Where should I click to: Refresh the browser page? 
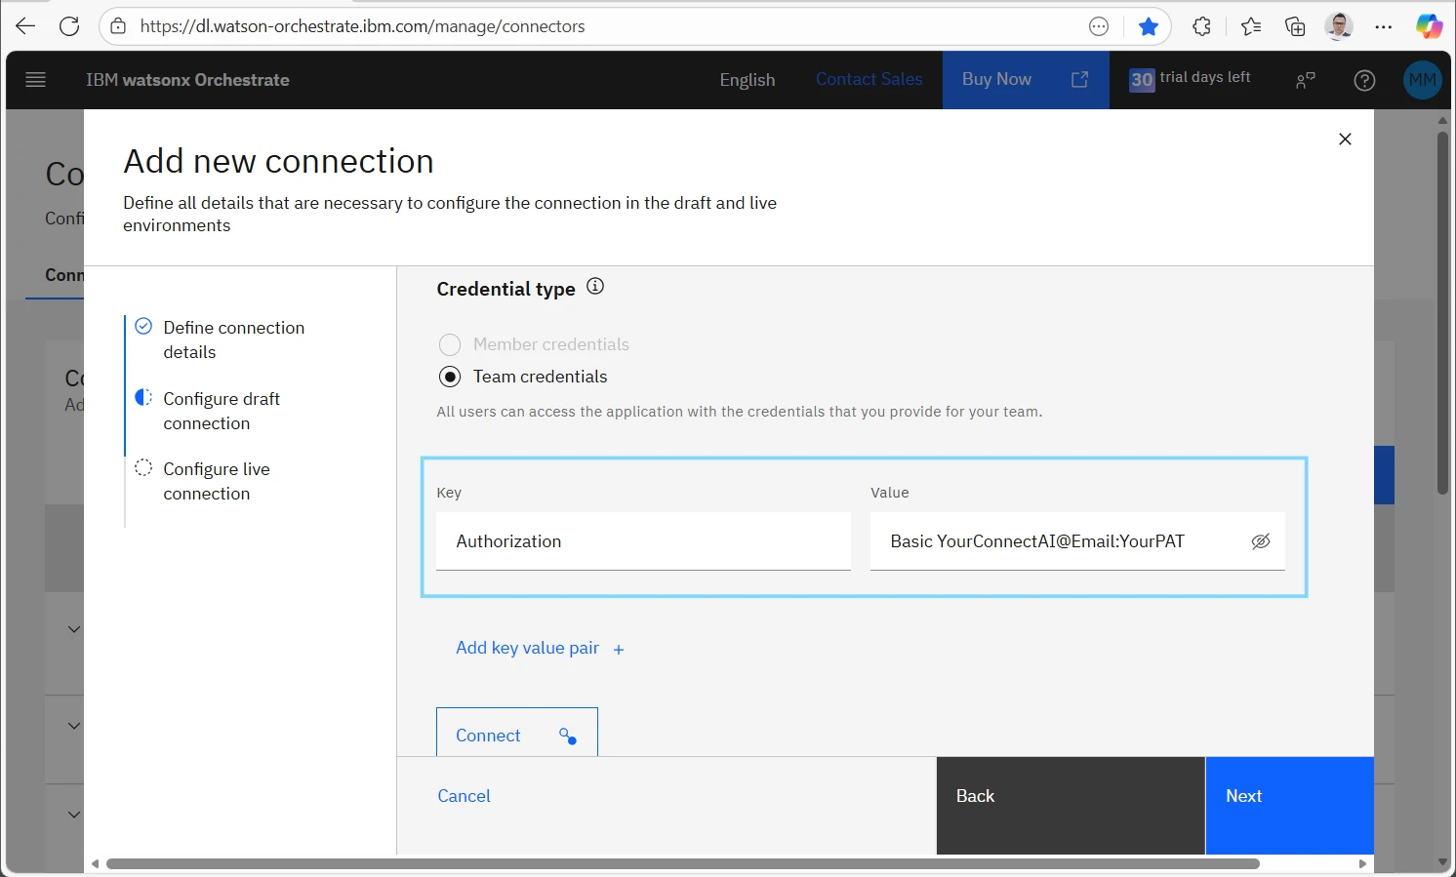(69, 26)
